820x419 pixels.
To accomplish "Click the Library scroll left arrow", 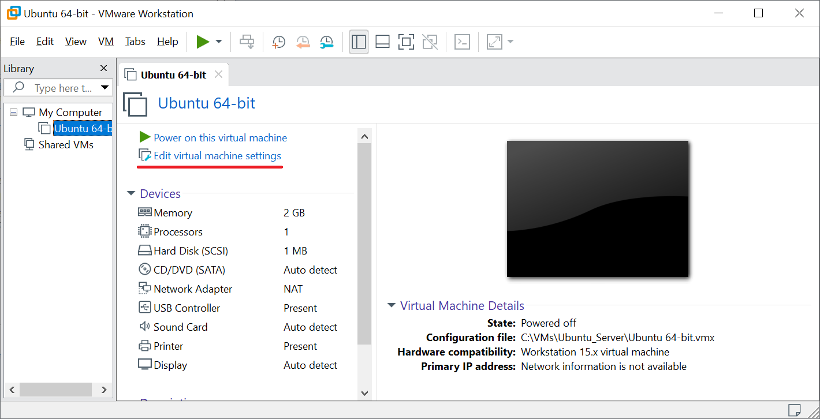I will pos(12,390).
